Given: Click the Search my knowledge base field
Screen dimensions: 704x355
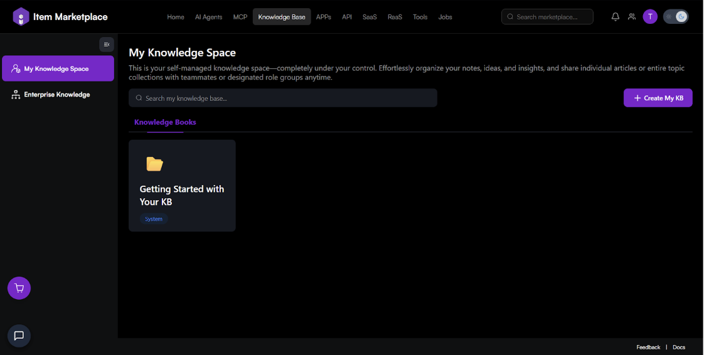Looking at the screenshot, I should click(x=283, y=98).
